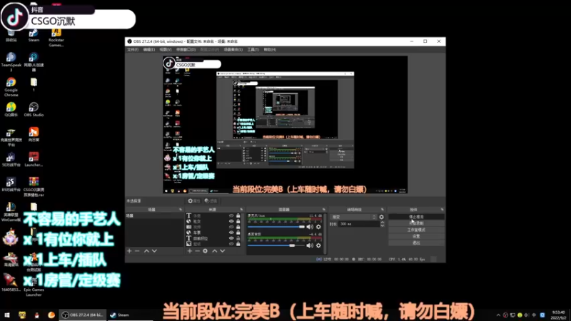Toggle visibility of 车票 source

pyautogui.click(x=231, y=233)
